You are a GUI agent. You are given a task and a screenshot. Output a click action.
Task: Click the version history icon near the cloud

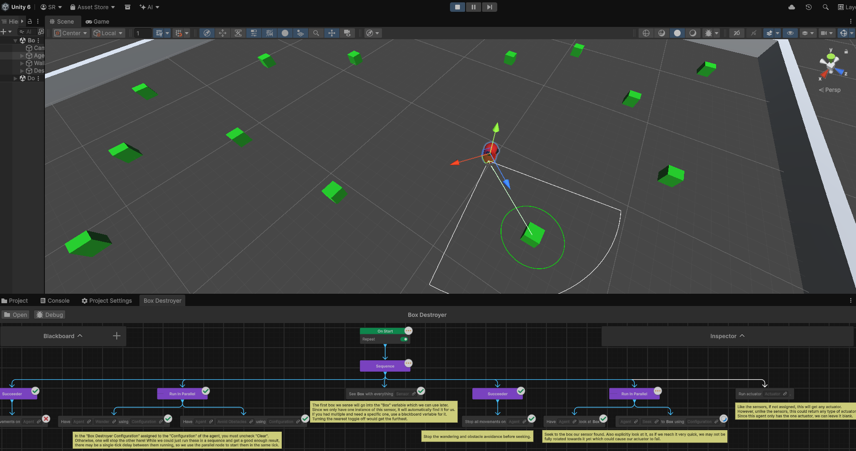pos(808,7)
